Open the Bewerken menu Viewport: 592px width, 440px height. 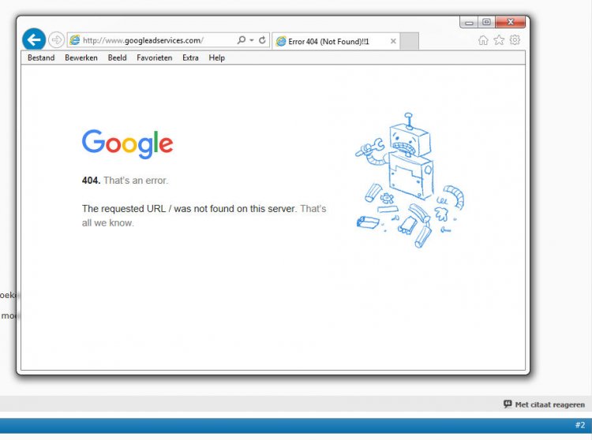[81, 58]
